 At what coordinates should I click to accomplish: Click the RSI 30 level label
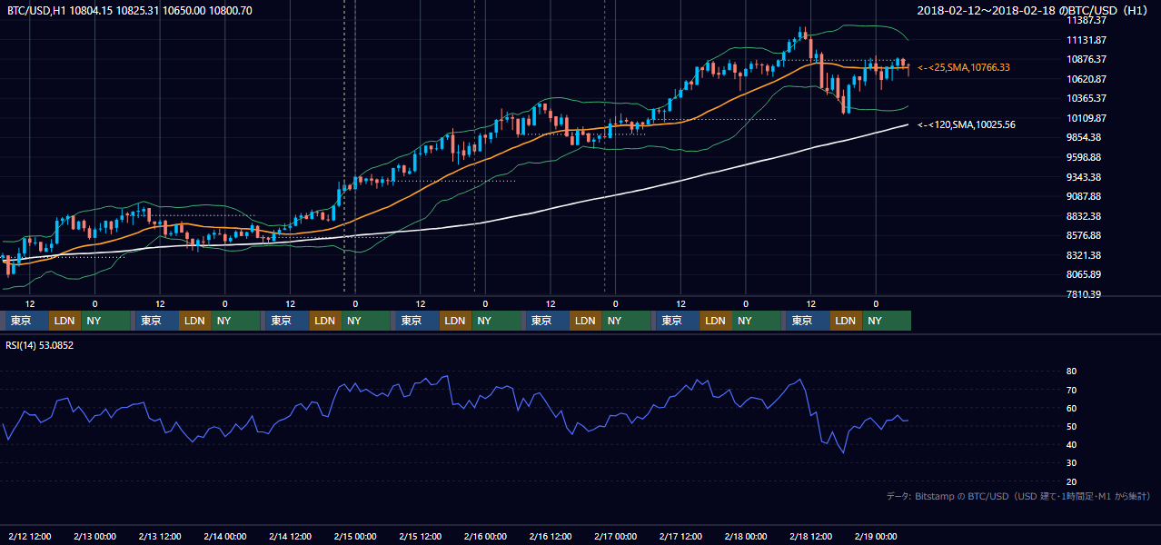click(x=1072, y=463)
